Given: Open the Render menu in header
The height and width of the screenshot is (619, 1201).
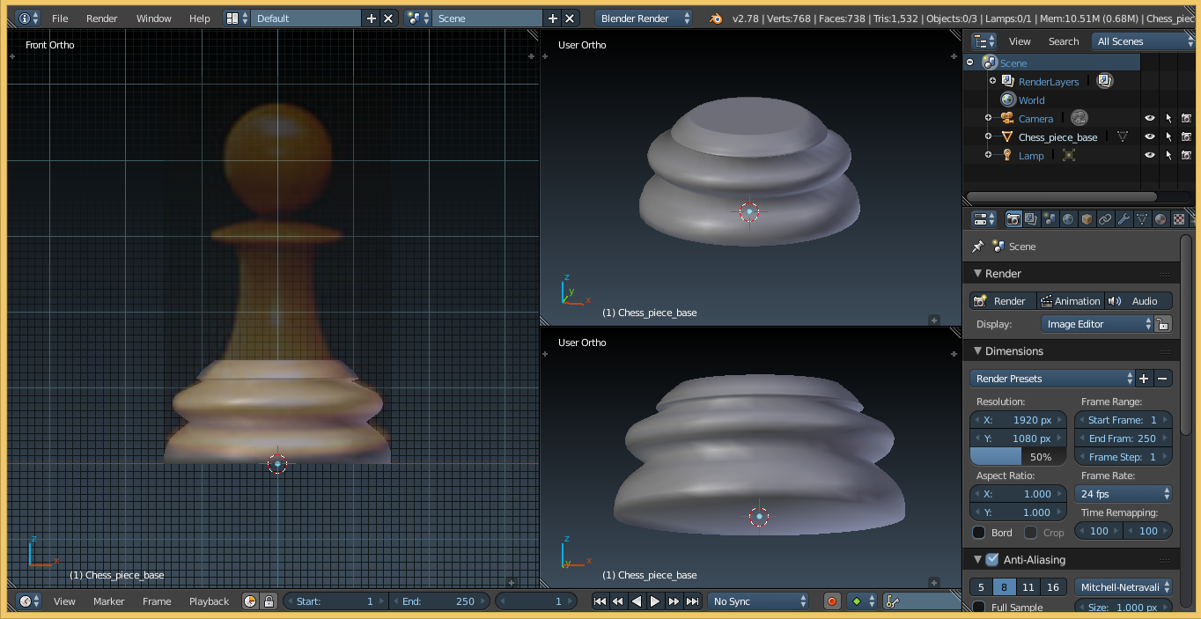Looking at the screenshot, I should tap(101, 18).
